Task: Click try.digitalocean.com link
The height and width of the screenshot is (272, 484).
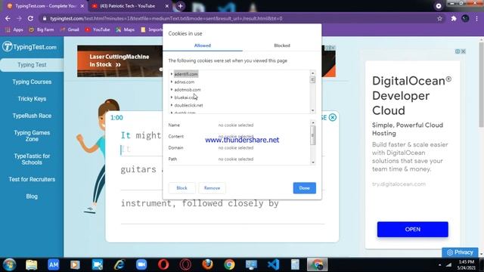Action: point(399,184)
